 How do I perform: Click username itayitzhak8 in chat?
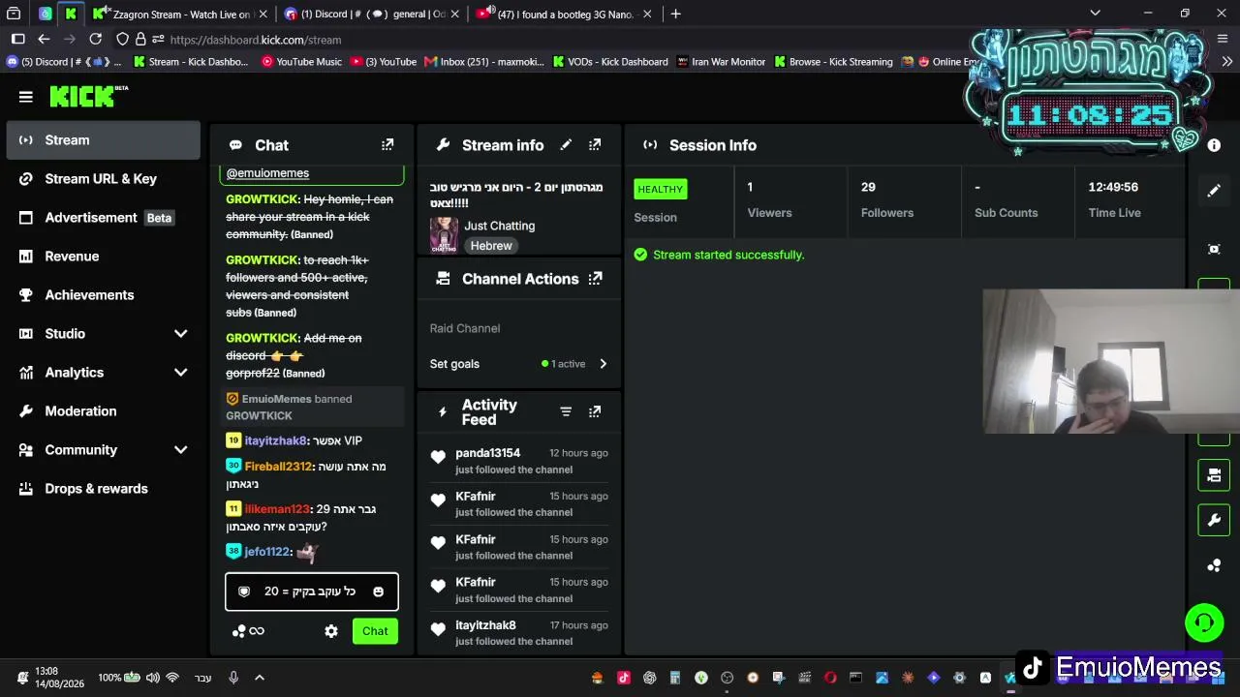click(x=275, y=440)
